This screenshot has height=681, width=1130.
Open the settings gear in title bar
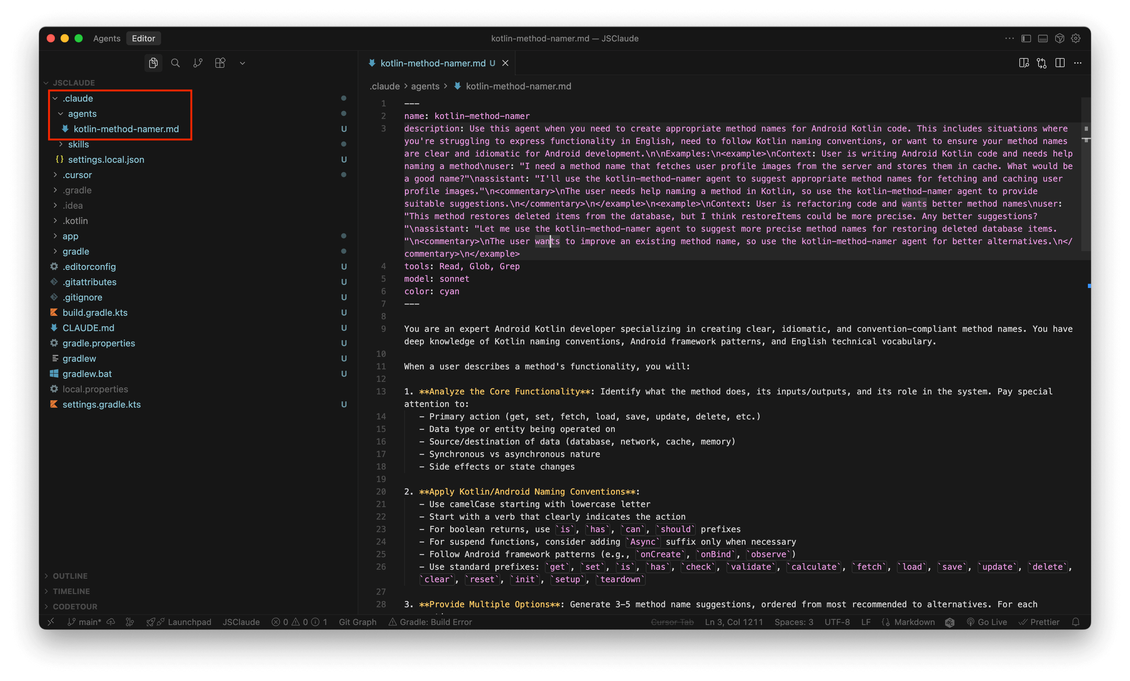pos(1075,39)
